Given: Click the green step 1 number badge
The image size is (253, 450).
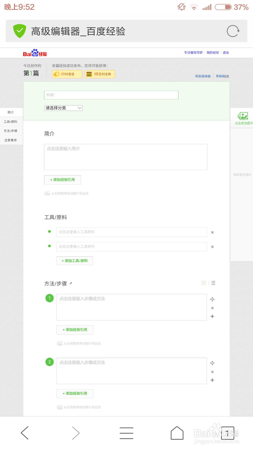Looking at the screenshot, I should pyautogui.click(x=50, y=298).
